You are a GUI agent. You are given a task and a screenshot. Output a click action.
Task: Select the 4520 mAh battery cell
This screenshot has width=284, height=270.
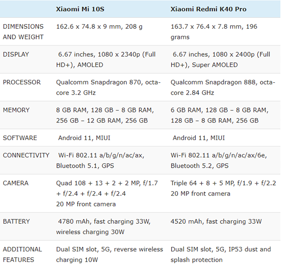pos(216,221)
